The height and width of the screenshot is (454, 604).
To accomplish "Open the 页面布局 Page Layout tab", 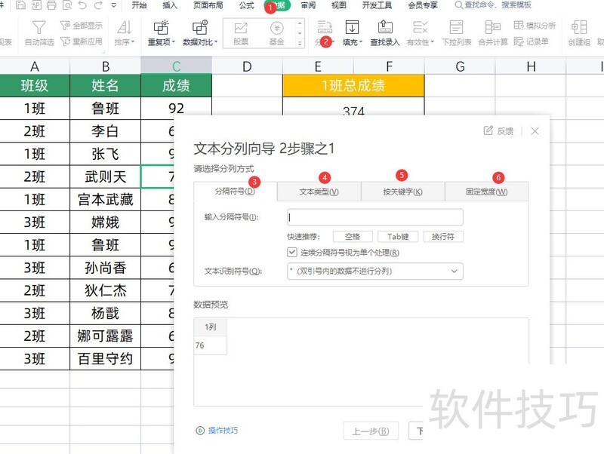I will (208, 5).
